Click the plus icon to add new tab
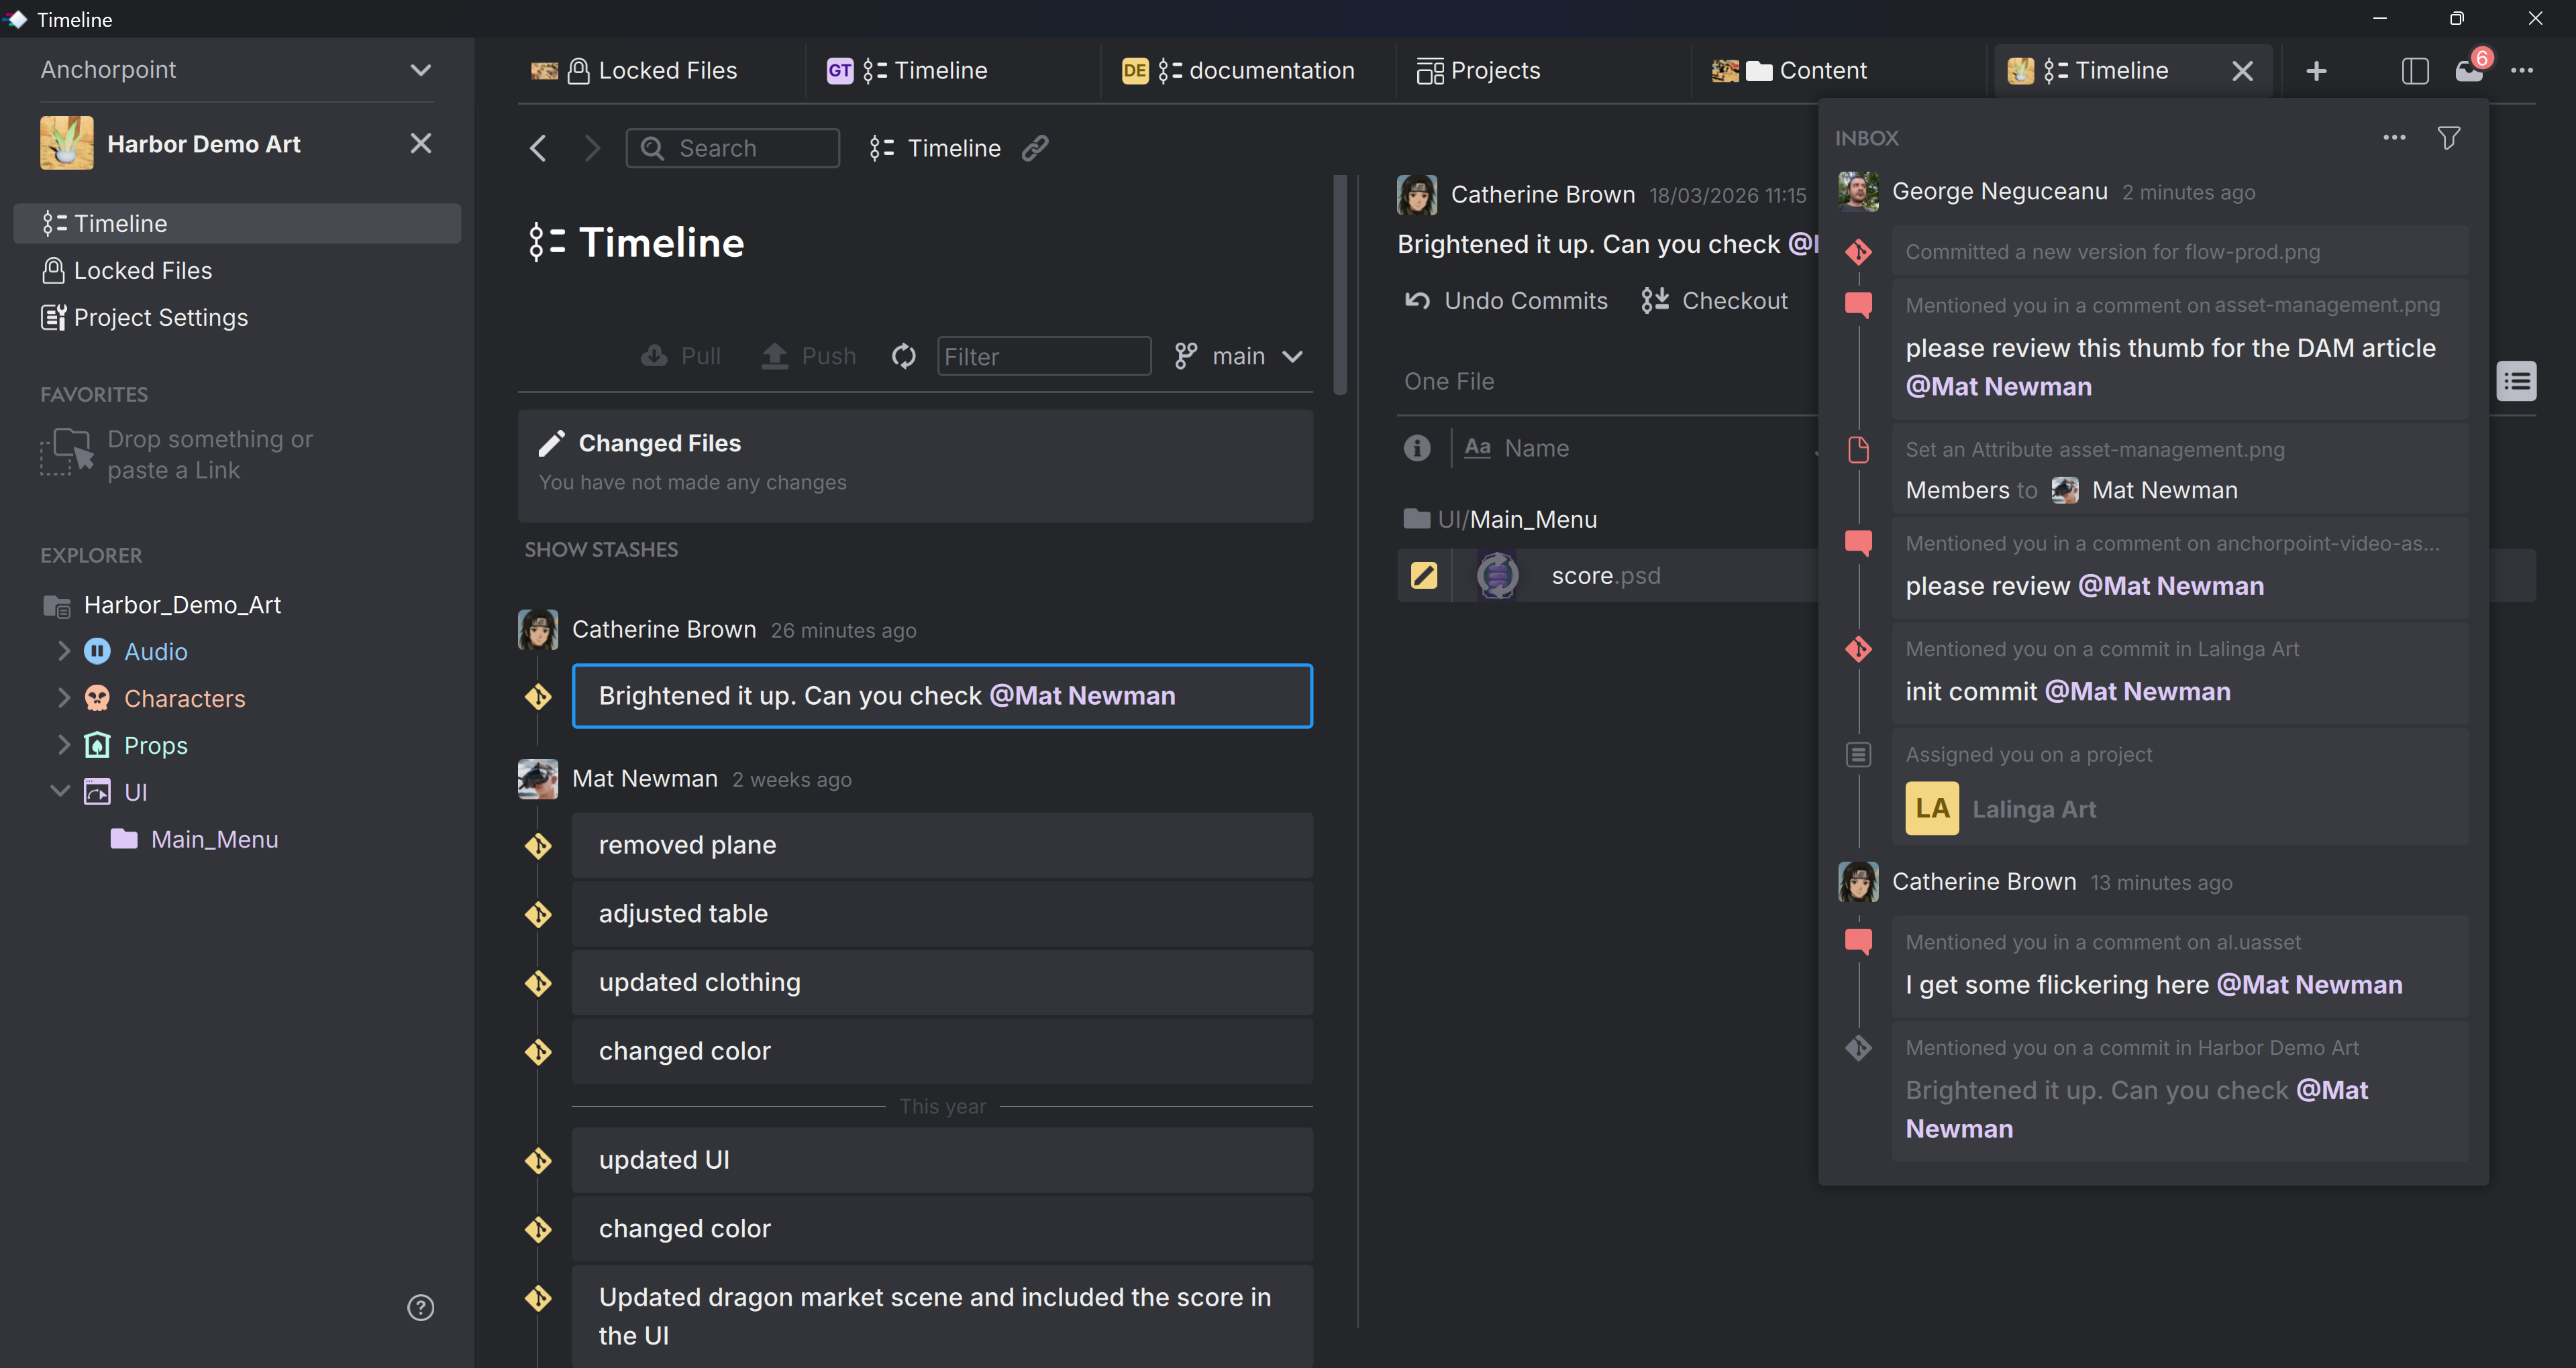Image resolution: width=2576 pixels, height=1368 pixels. 2317,70
